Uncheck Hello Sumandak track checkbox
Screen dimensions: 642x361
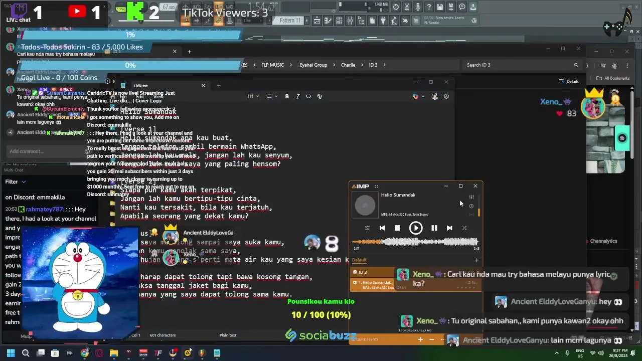pos(355,282)
